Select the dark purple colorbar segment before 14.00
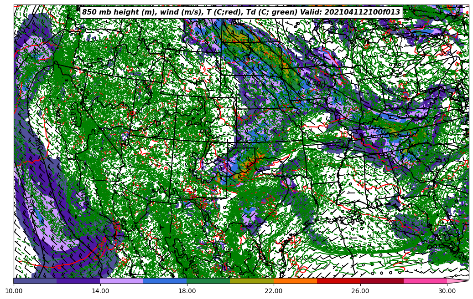Image resolution: width=473 pixels, height=299 pixels. point(78,281)
